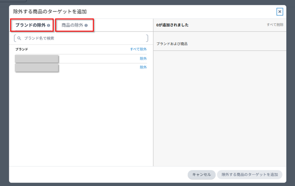This screenshot has height=186, width=295.
Task: Click the dialog title 除外する商品のターゲットを追加
Action: [x=50, y=12]
